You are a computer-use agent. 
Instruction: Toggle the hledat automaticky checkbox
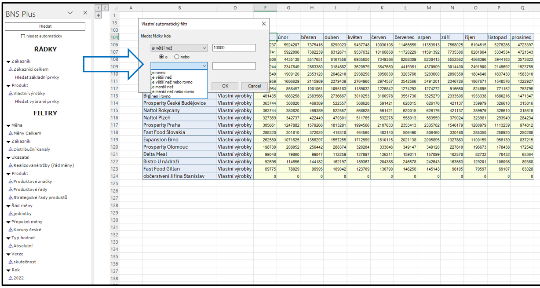pos(23,36)
